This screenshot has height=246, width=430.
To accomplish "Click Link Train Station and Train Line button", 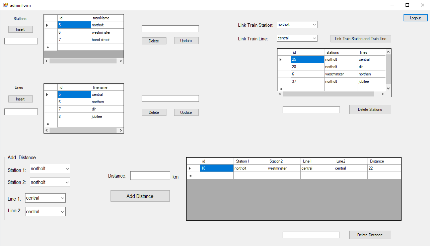I will (x=360, y=39).
